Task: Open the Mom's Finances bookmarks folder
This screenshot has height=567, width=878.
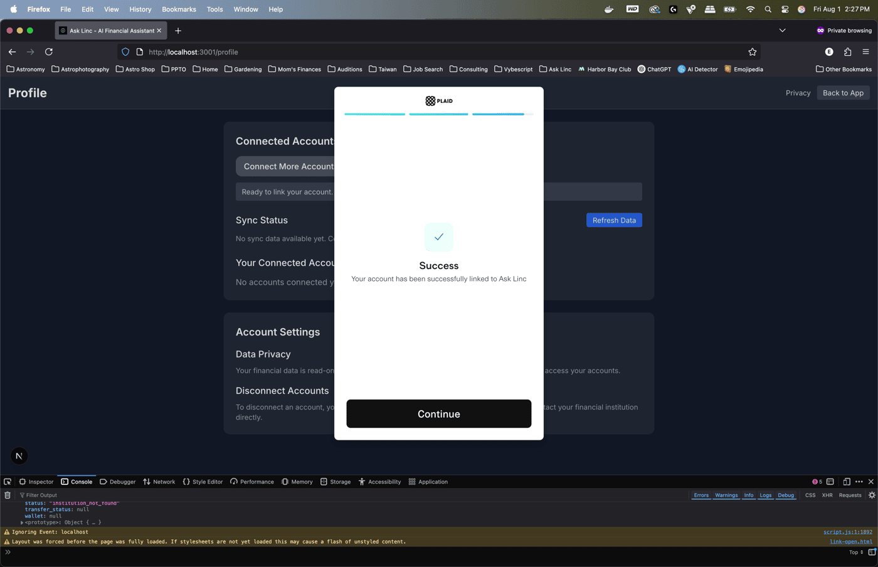Action: 295,70
